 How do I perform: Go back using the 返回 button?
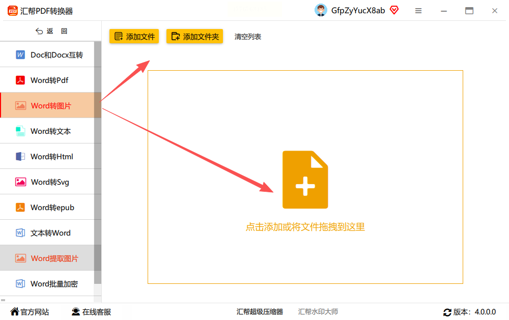tap(51, 31)
